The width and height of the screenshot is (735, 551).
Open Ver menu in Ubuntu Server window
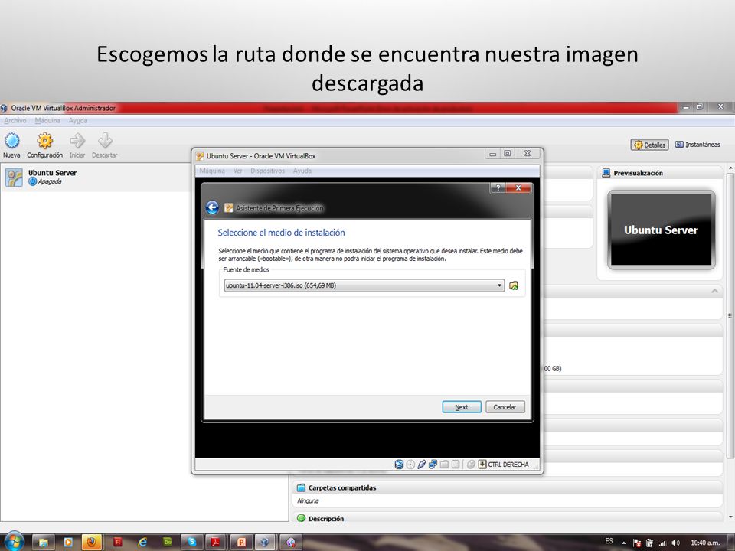click(x=237, y=171)
